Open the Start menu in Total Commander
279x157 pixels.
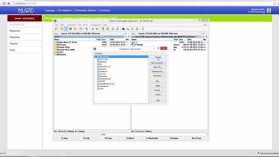coord(105,25)
